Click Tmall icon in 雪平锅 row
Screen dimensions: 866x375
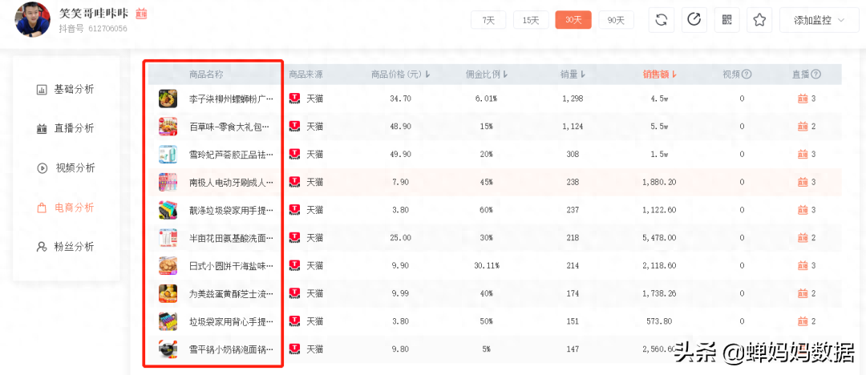pos(295,349)
